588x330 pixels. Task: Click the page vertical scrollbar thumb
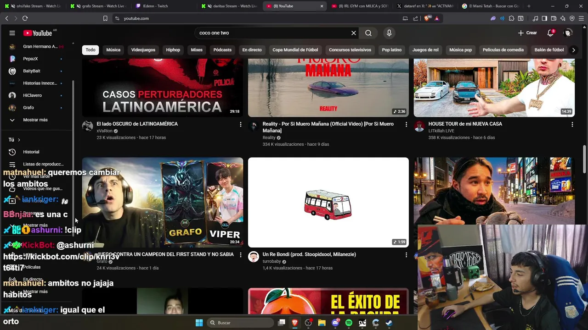point(584,159)
